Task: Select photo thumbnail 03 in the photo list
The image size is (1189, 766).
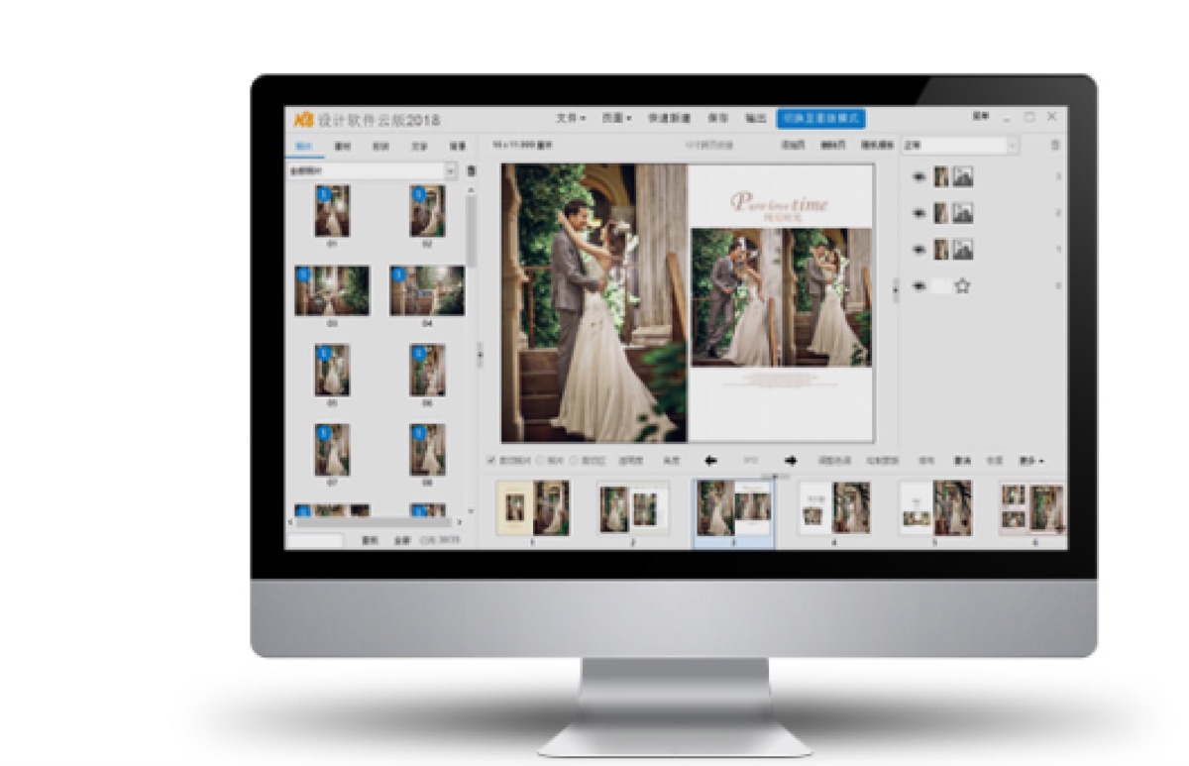Action: (332, 290)
